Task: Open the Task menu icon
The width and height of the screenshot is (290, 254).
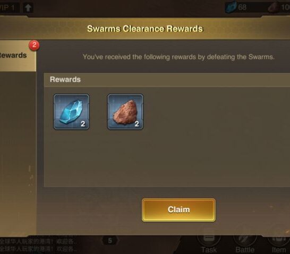Action: pos(209,244)
